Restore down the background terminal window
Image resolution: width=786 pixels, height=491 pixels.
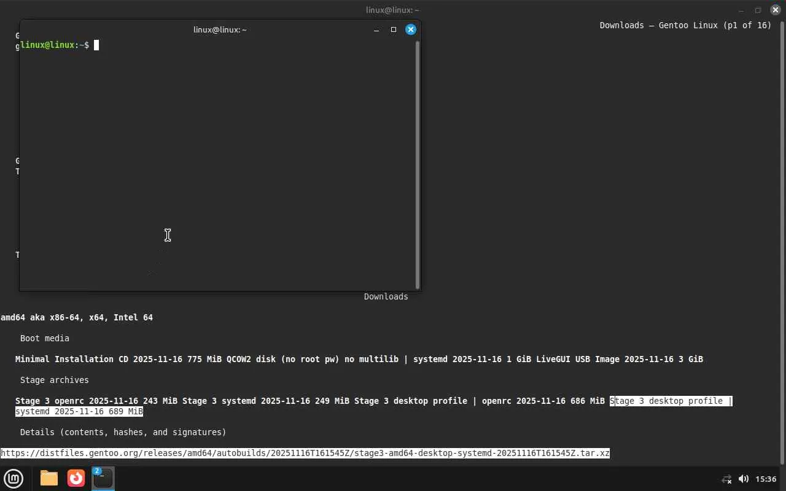758,10
